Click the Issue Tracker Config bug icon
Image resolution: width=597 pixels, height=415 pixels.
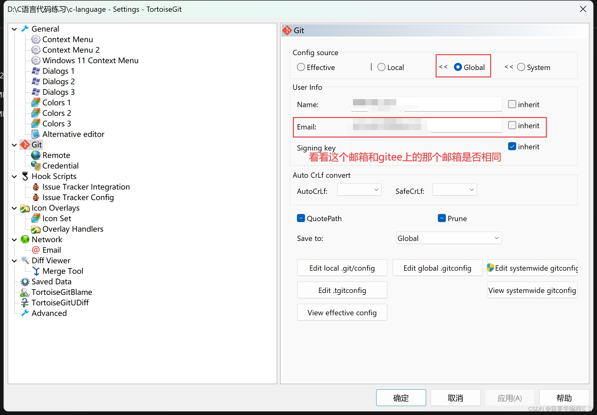[36, 197]
